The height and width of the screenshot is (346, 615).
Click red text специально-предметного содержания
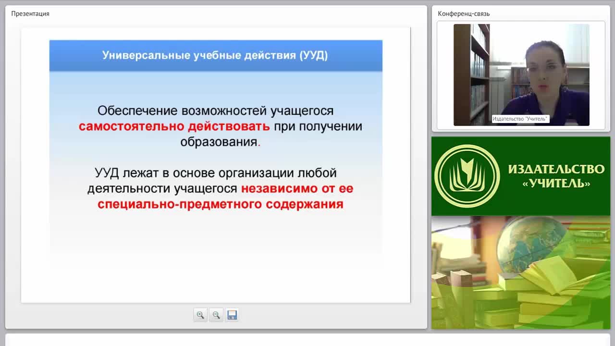point(221,204)
